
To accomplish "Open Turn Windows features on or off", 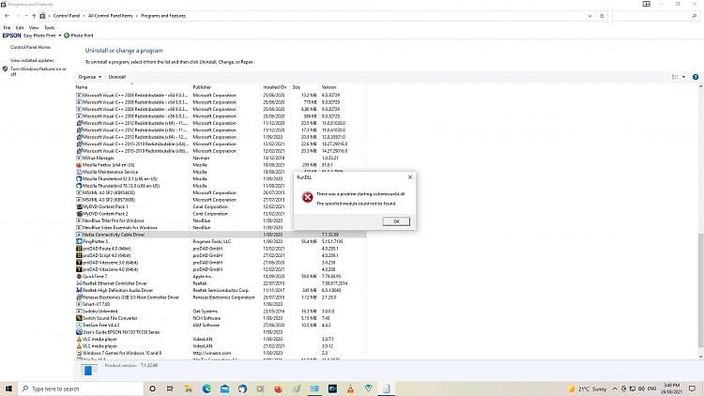I will point(38,71).
